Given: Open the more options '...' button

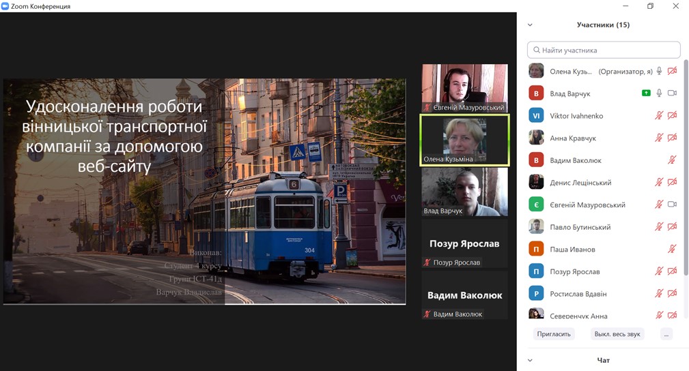Looking at the screenshot, I should point(666,334).
